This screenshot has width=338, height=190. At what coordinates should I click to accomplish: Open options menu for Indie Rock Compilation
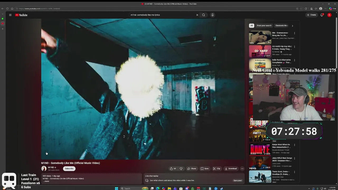(294, 60)
